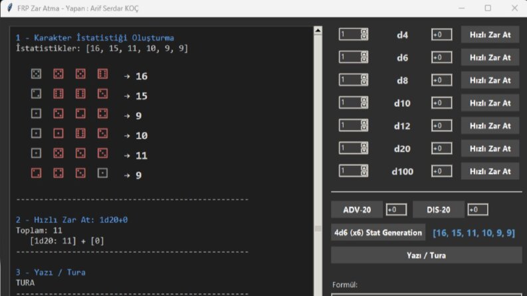
Task: Focus the d6 dice count field
Action: [x=350, y=57]
